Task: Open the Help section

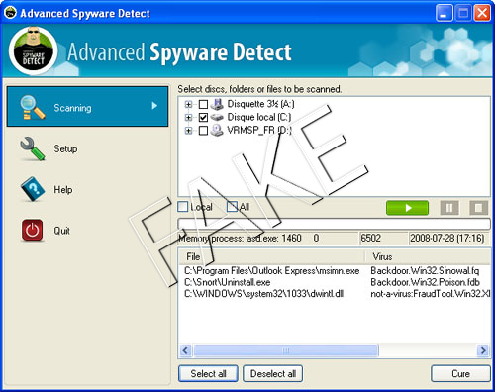Action: pyautogui.click(x=63, y=190)
